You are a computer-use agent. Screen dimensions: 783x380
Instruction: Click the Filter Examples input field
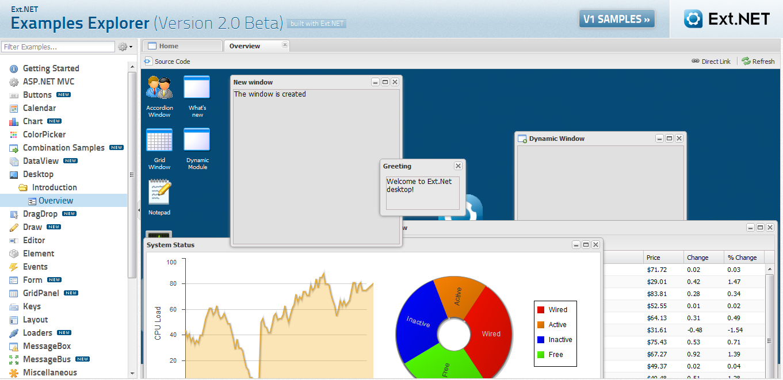point(58,47)
